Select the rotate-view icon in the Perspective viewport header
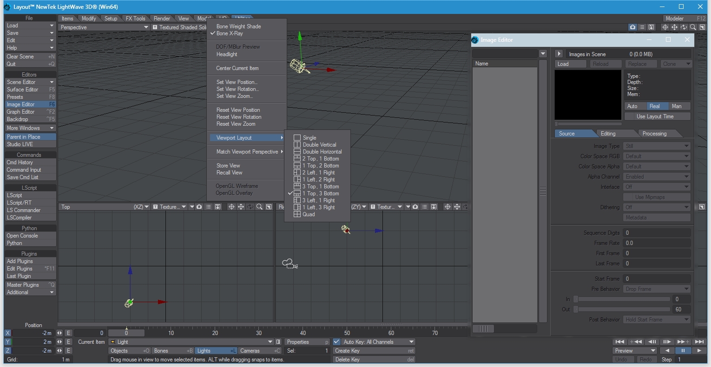Image resolution: width=711 pixels, height=367 pixels. [684, 27]
